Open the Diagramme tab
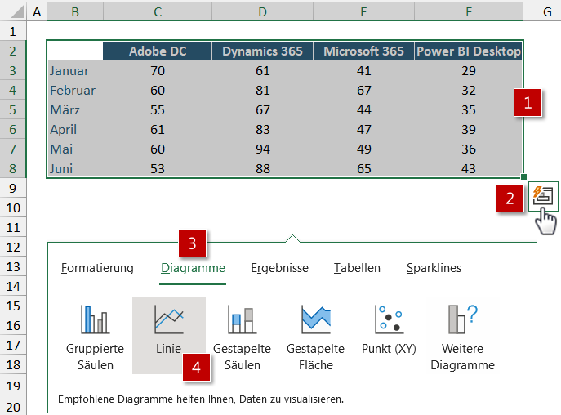561x415 pixels. [x=193, y=268]
